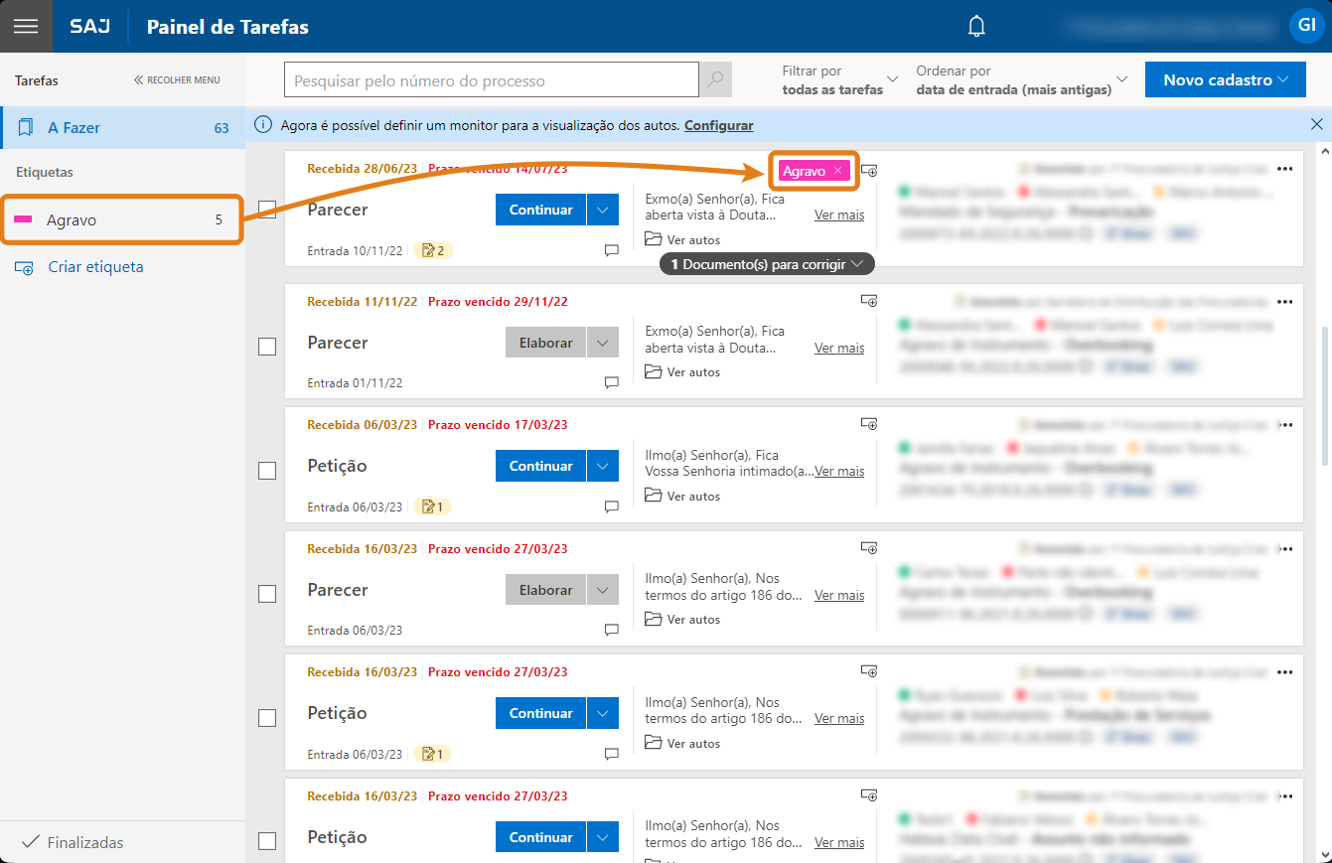Screen dimensions: 1332x863
Task: Check the box for Petição received 06/03/23
Action: pos(266,471)
